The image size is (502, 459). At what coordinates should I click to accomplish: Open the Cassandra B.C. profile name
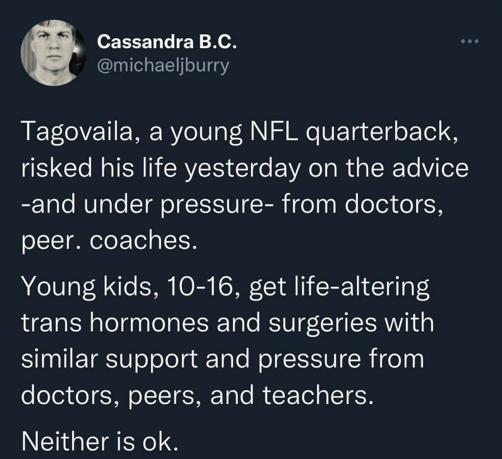pos(167,43)
